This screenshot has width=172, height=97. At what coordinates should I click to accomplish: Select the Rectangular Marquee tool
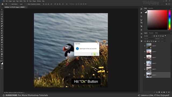[2, 12]
